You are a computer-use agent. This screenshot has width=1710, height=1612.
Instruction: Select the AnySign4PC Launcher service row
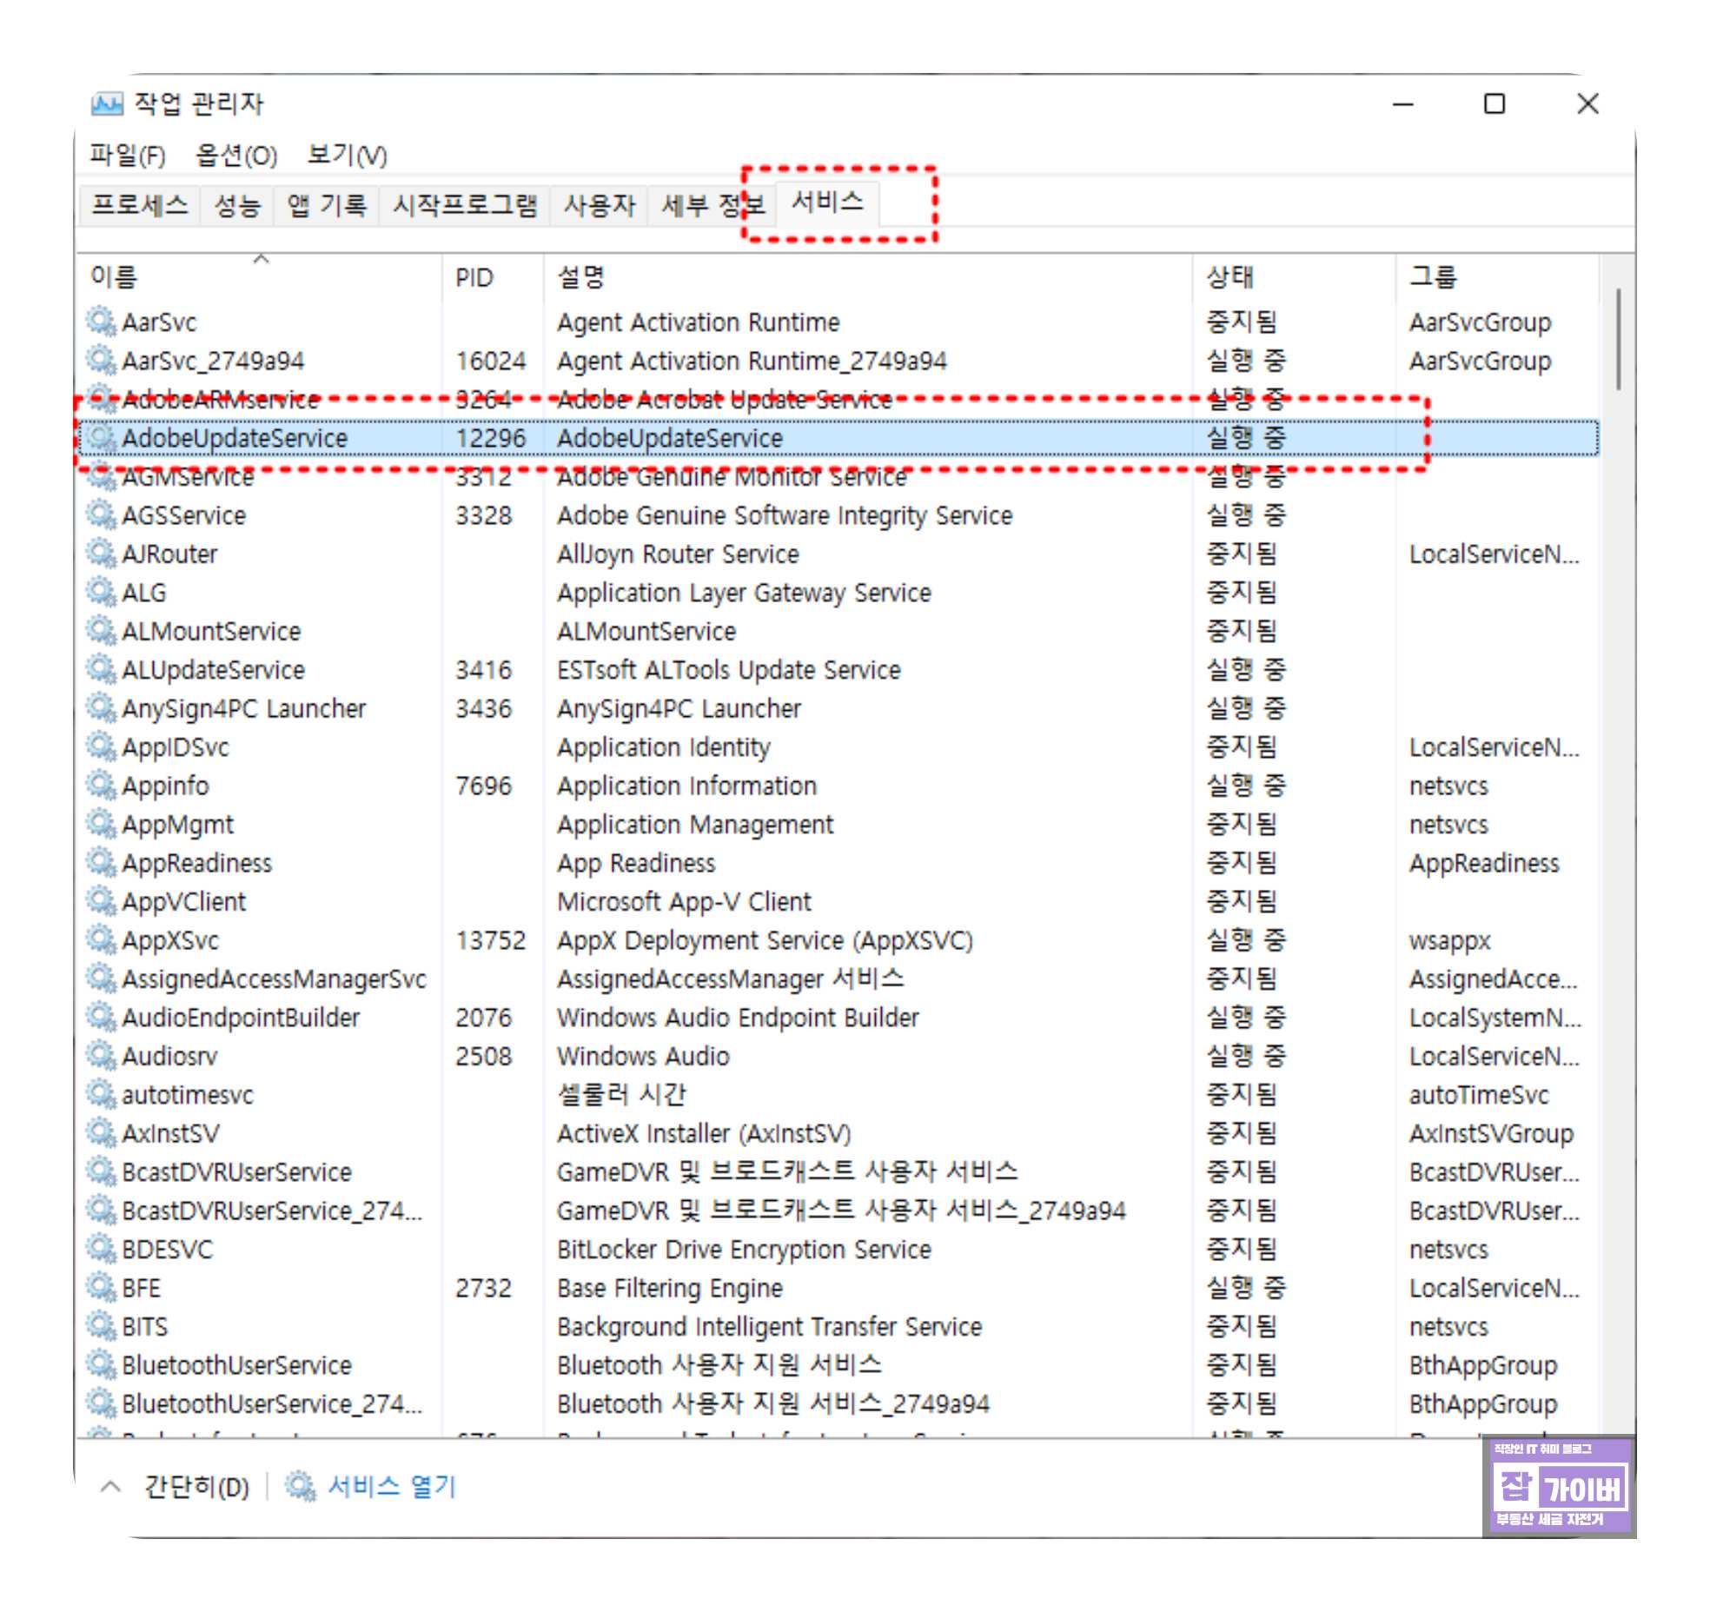coord(243,708)
